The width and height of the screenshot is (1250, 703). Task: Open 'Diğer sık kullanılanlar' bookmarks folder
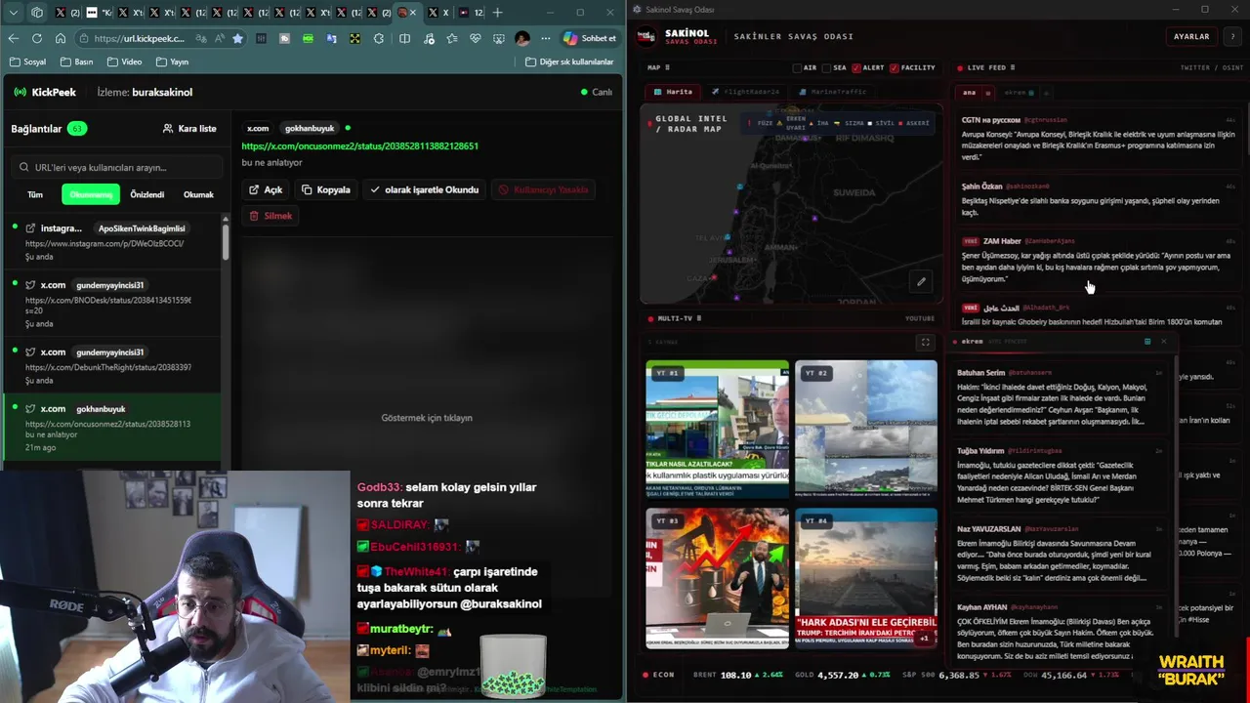569,62
